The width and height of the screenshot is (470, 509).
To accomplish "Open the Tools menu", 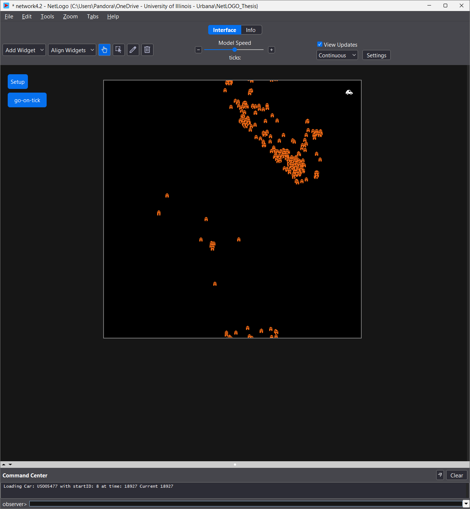I will point(47,17).
